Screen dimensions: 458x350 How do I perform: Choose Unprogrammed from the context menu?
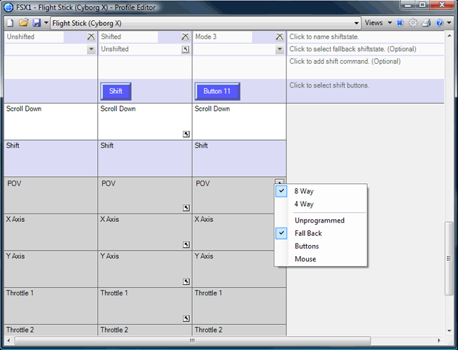click(x=321, y=220)
